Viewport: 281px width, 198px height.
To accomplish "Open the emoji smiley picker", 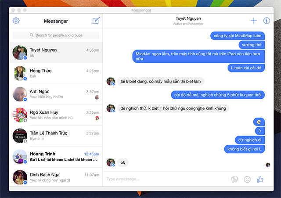I will (x=247, y=179).
